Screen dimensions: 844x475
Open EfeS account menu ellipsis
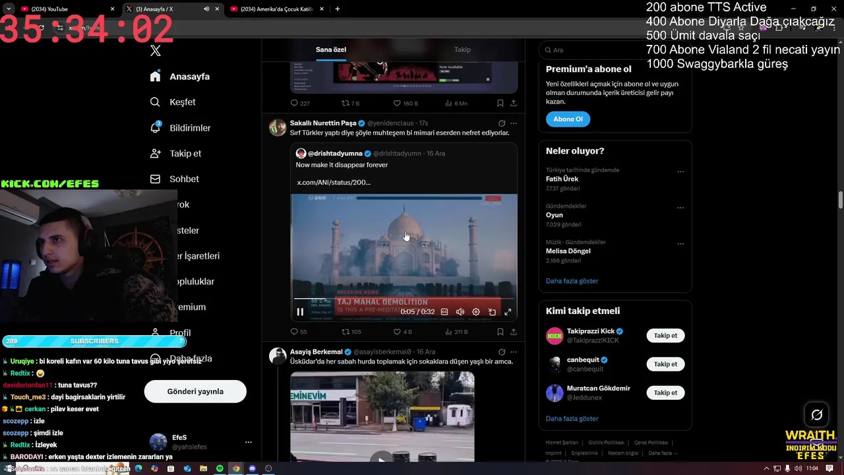point(248,442)
